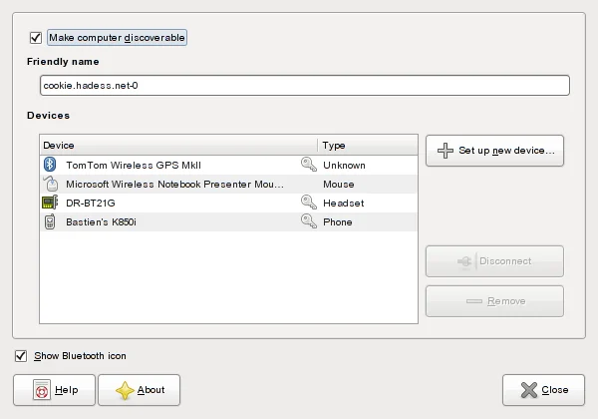The image size is (598, 419).
Task: Open Help via its label
Action: tap(67, 390)
